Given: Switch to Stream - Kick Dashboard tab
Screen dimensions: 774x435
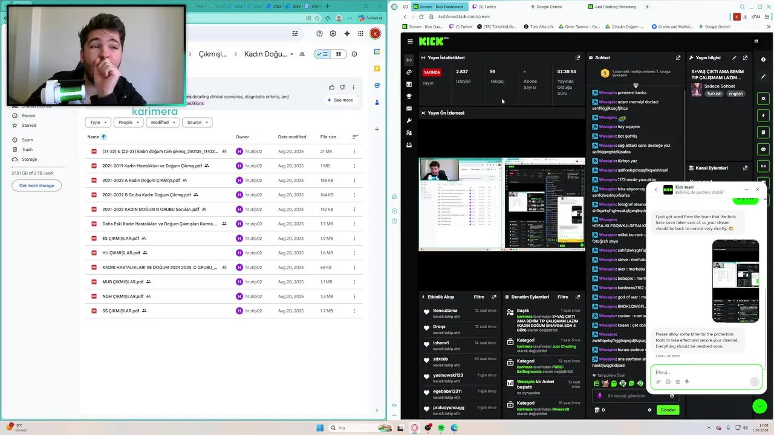Looking at the screenshot, I should [x=440, y=7].
